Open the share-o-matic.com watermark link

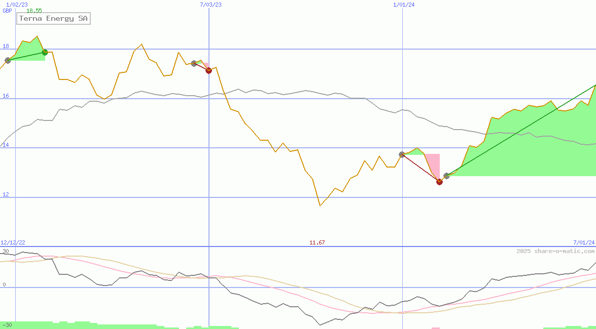pyautogui.click(x=555, y=251)
